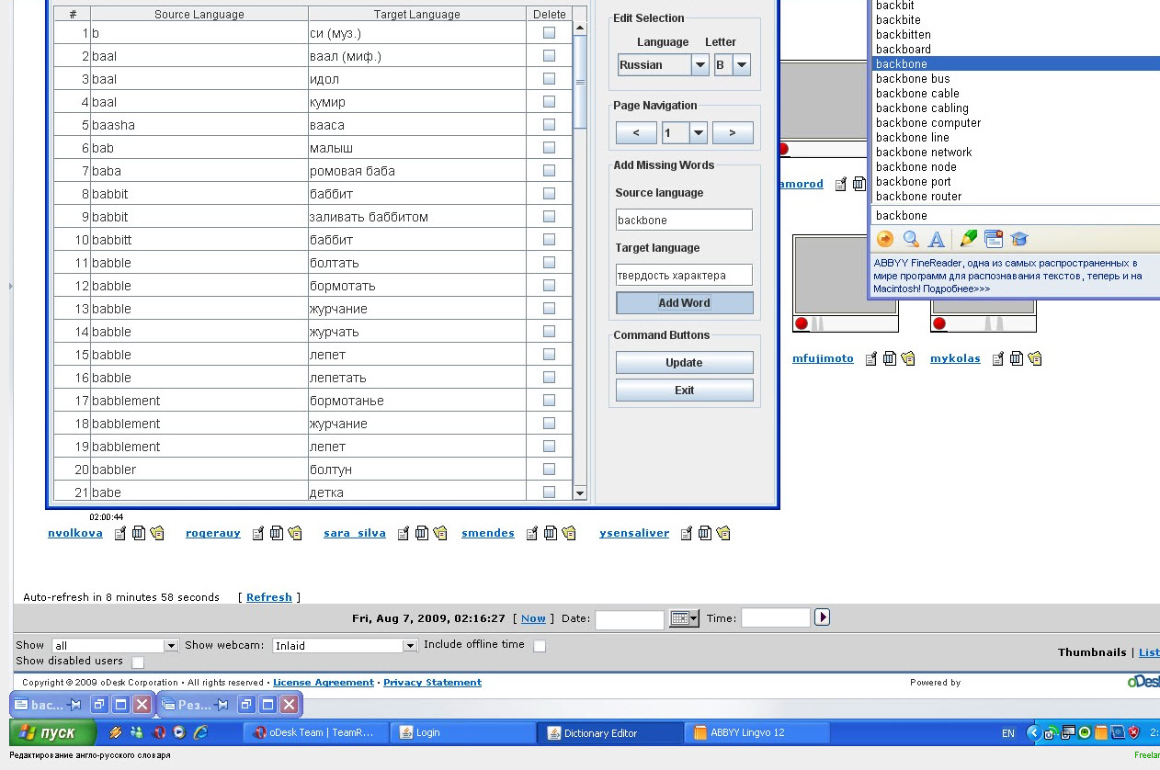Click the Update button

click(684, 363)
